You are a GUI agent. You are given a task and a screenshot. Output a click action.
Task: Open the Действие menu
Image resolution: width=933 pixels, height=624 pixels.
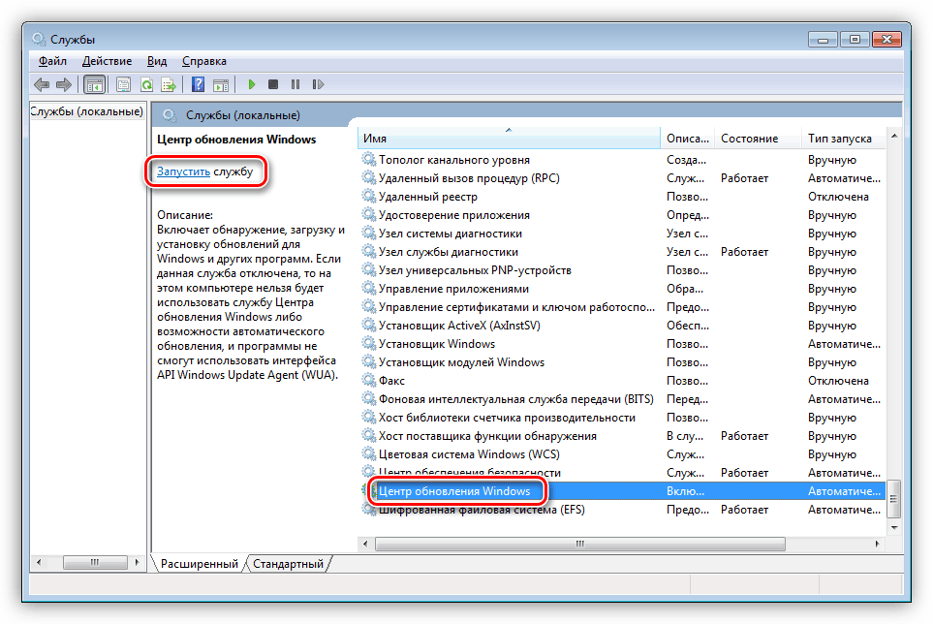click(108, 61)
